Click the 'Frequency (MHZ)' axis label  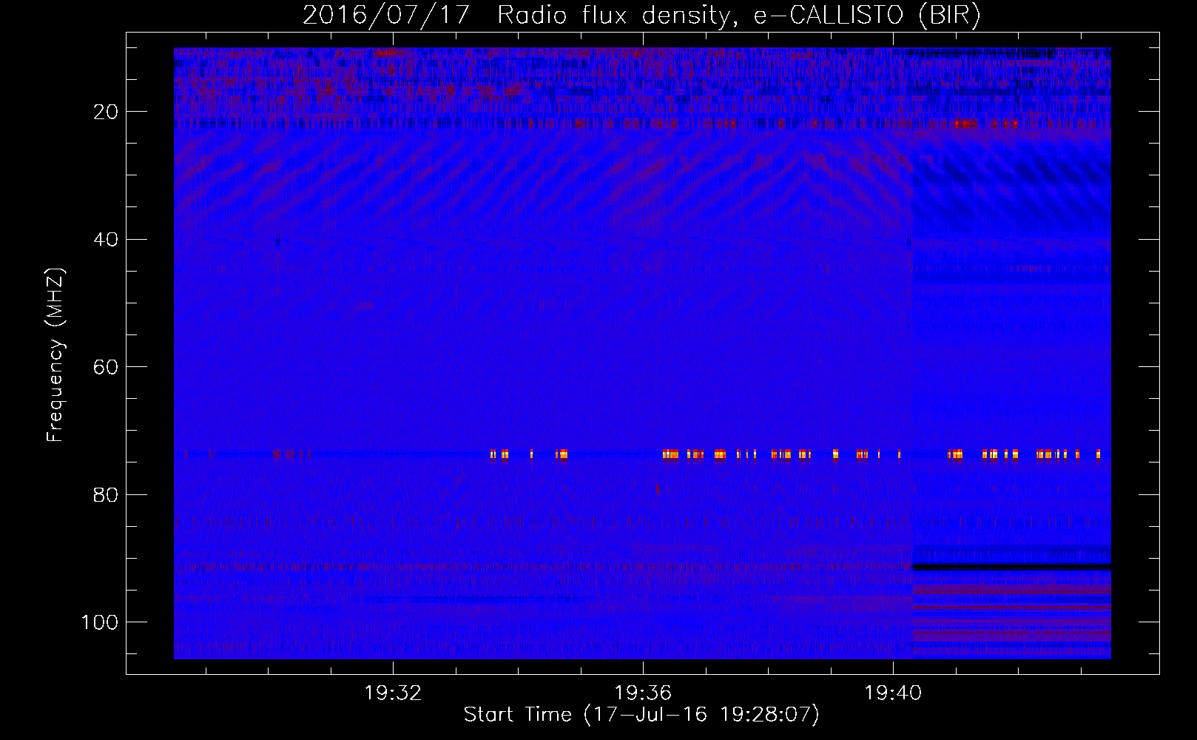[x=55, y=355]
